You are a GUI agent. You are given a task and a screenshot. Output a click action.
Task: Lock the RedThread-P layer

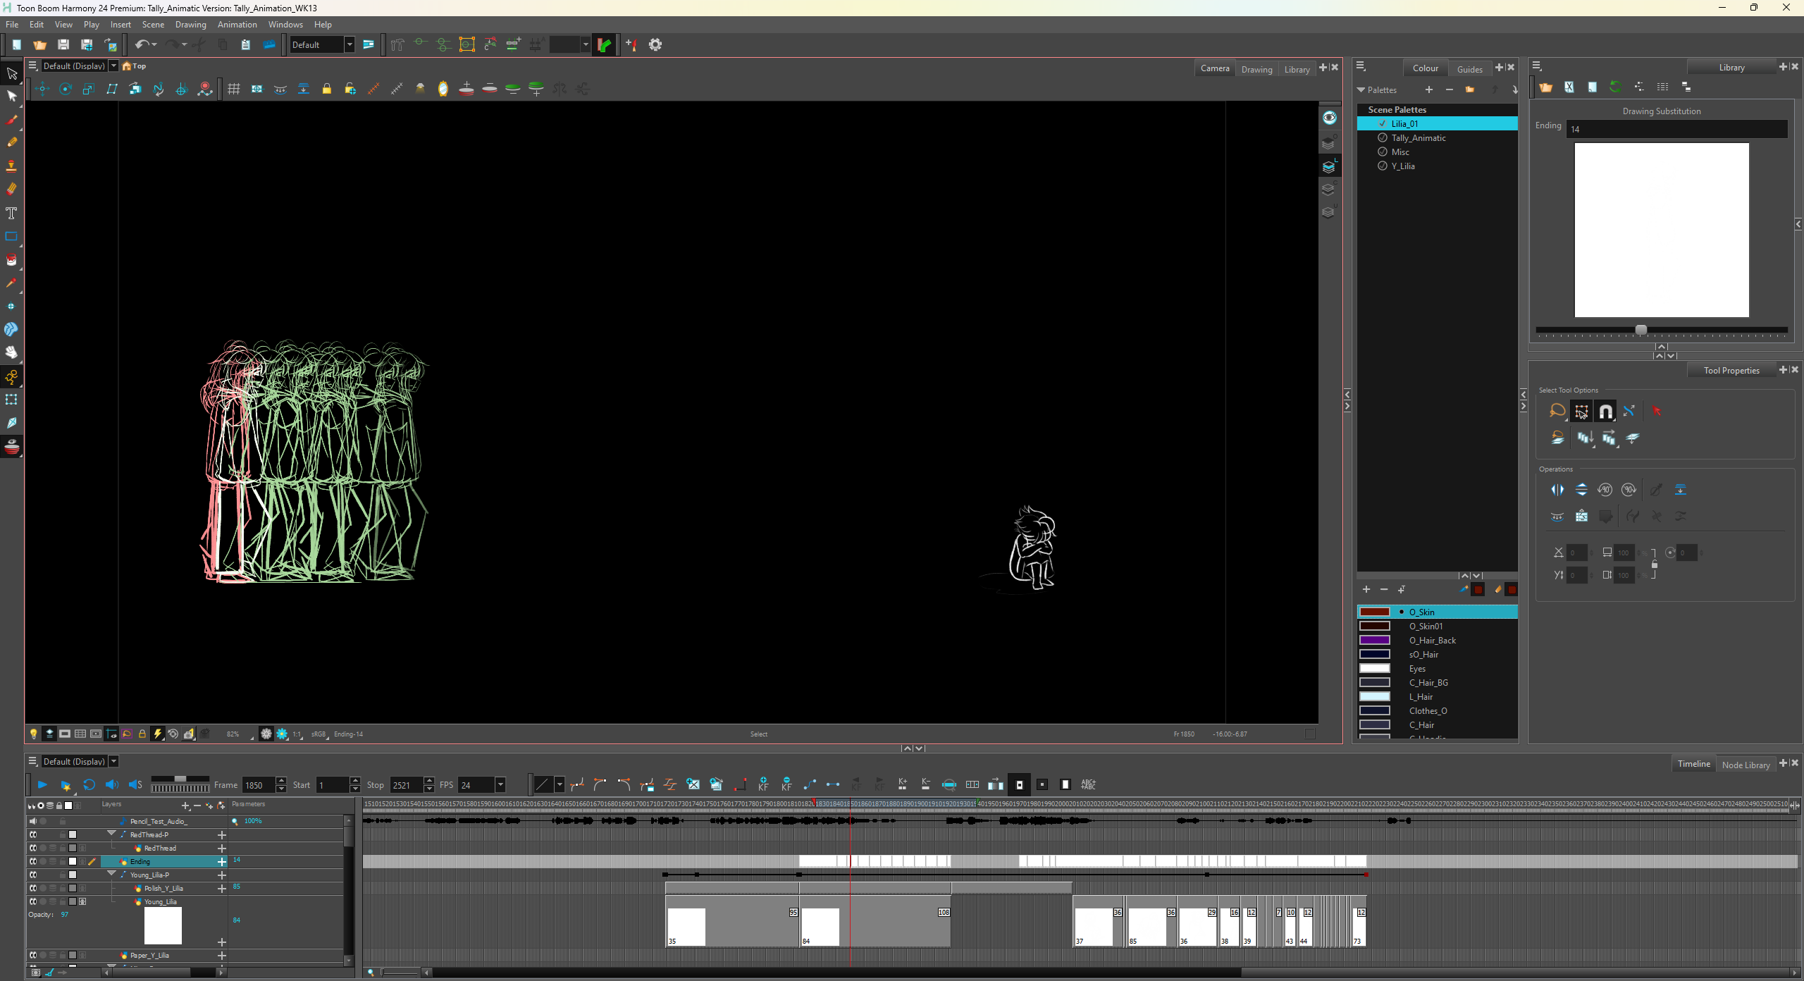tap(62, 834)
